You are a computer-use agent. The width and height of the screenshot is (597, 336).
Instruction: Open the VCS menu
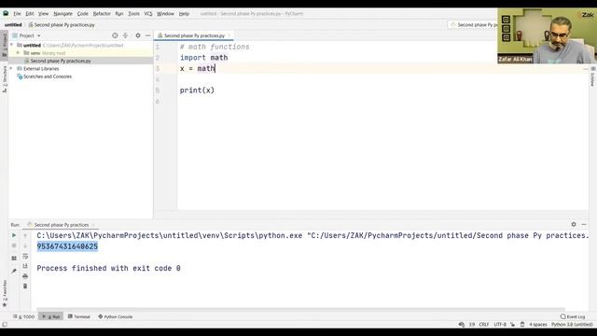(x=148, y=14)
